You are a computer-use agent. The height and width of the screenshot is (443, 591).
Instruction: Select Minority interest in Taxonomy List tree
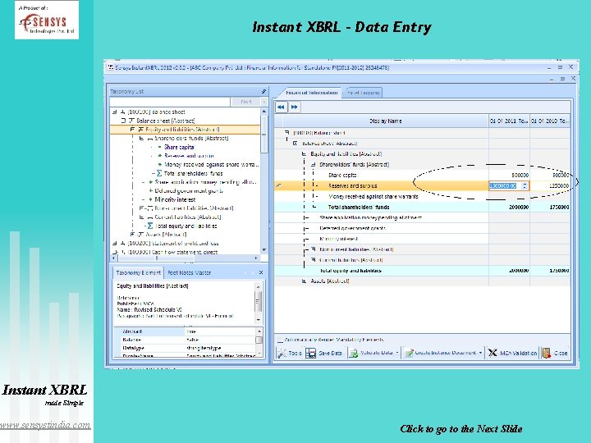(x=175, y=199)
